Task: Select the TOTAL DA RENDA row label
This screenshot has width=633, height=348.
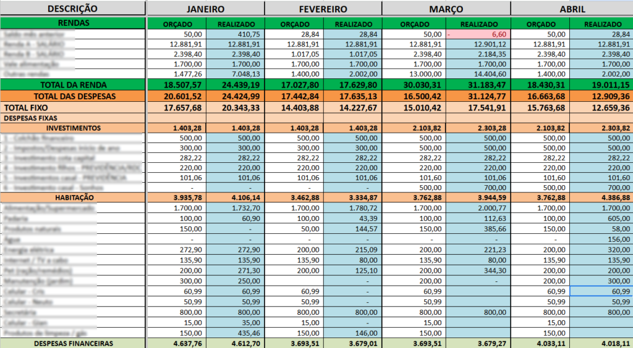Action: pyautogui.click(x=72, y=85)
